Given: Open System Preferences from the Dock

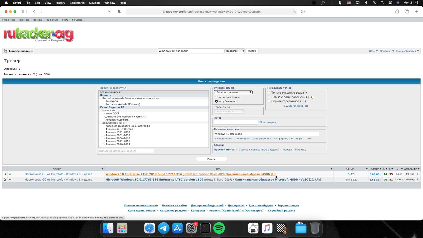Looking at the screenshot, I should tap(191, 228).
